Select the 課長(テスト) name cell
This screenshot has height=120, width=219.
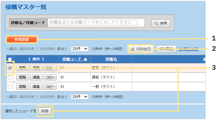pos(111,77)
